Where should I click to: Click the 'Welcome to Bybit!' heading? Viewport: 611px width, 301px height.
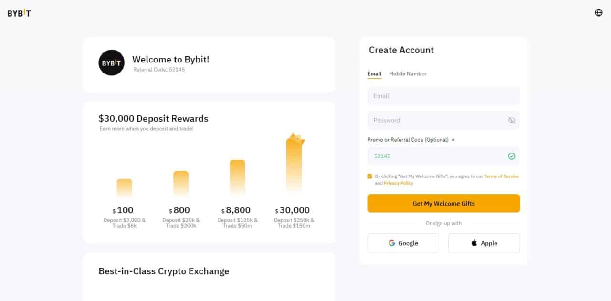[x=171, y=60]
